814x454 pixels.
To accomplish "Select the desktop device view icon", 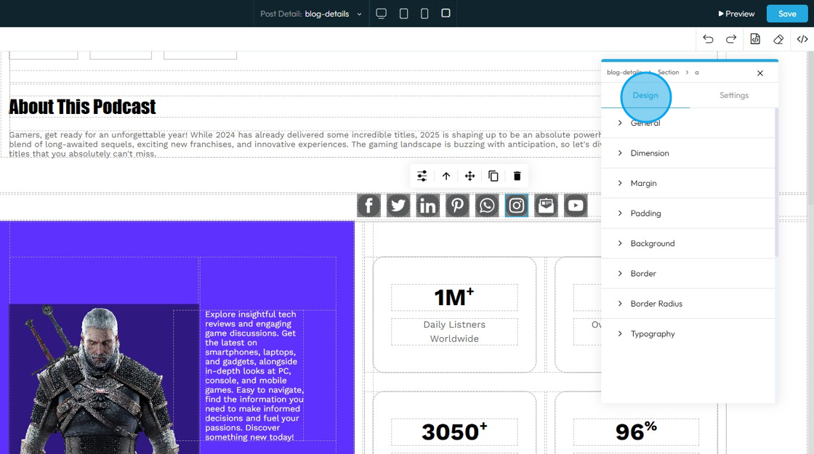I will [x=381, y=14].
